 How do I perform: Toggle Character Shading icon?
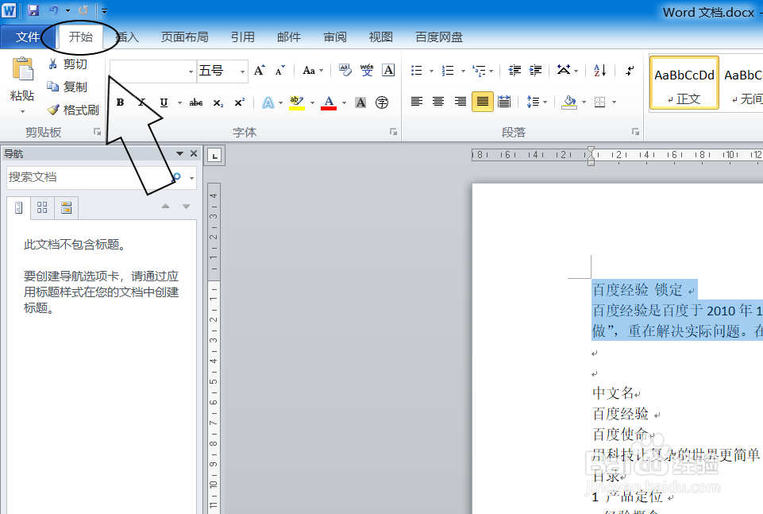[x=360, y=102]
